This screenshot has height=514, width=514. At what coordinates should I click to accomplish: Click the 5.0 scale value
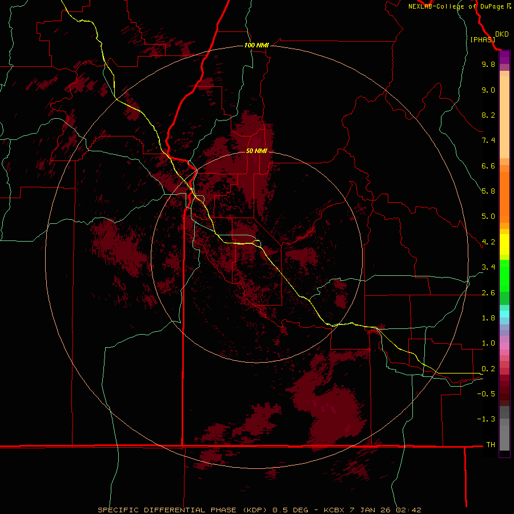(x=488, y=216)
